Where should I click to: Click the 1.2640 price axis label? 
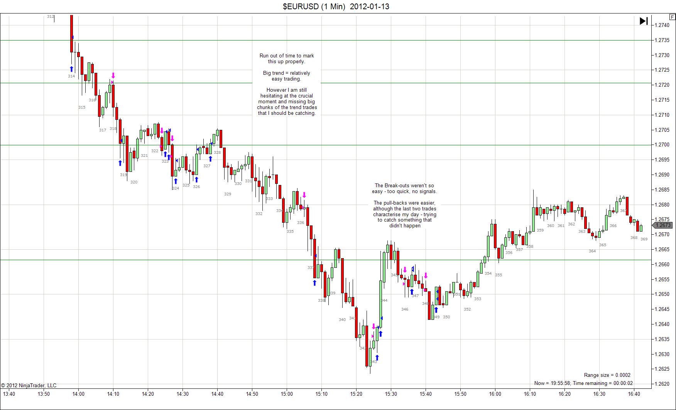pos(662,324)
